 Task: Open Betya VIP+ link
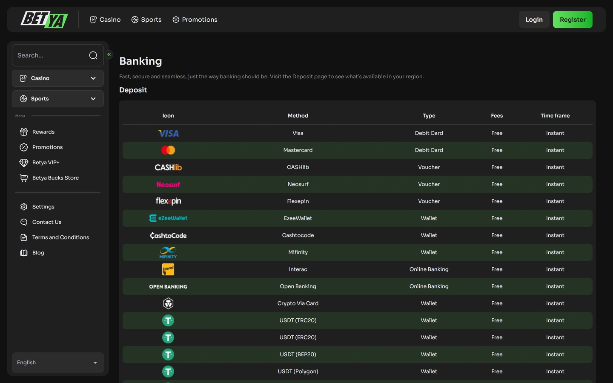point(46,163)
